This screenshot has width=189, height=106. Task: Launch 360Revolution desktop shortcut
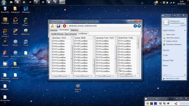(x=26, y=32)
